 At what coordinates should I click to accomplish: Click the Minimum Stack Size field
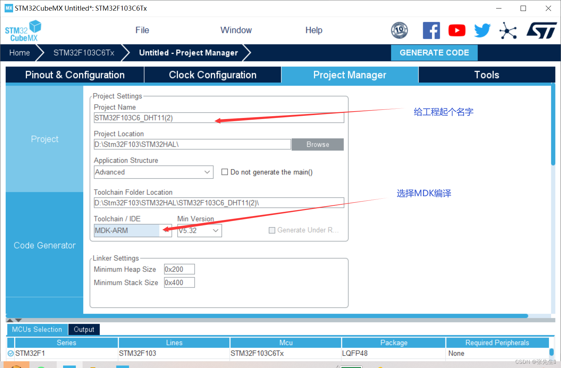(x=179, y=283)
